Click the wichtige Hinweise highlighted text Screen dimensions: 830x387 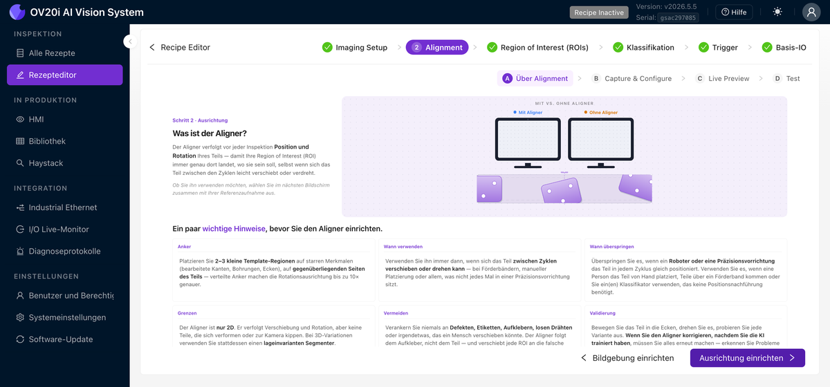(x=234, y=228)
